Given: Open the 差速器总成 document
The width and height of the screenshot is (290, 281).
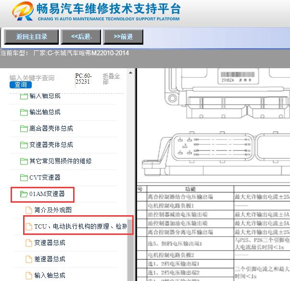Looking at the screenshot, I should pyautogui.click(x=50, y=259).
